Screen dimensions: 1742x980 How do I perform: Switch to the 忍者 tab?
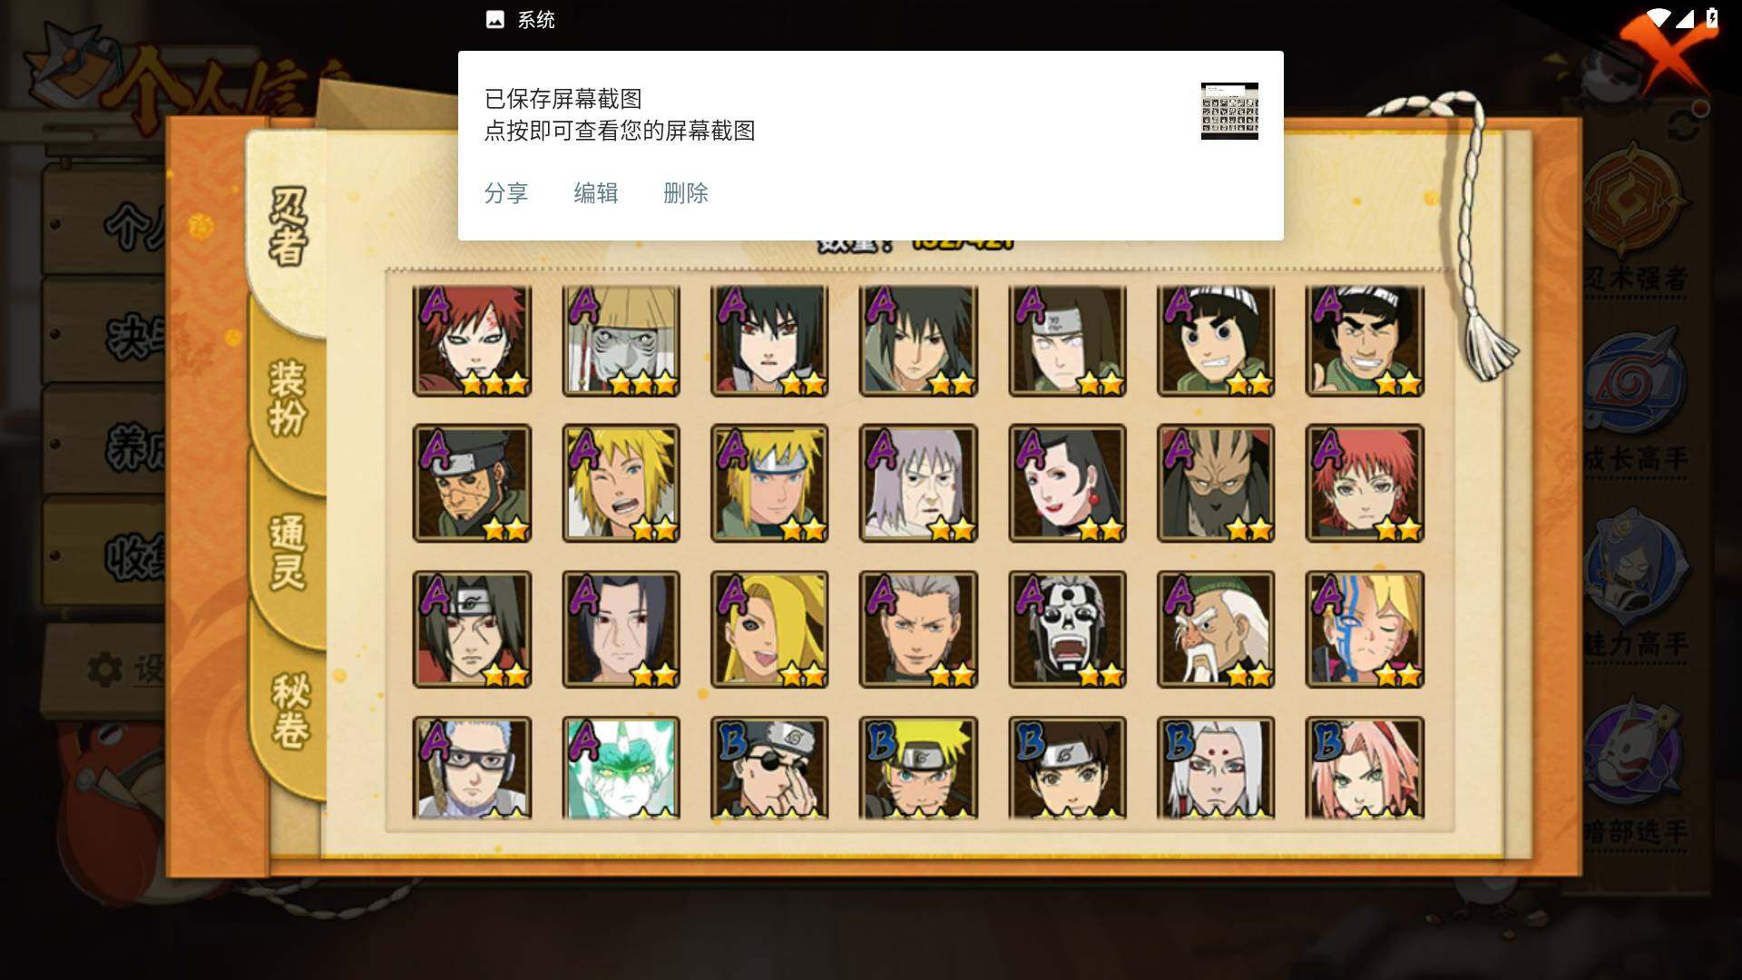point(289,227)
